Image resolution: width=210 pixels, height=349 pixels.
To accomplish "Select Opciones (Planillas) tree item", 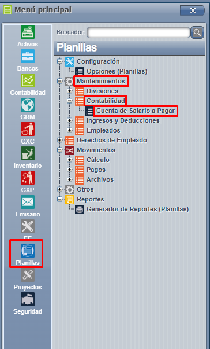I will [117, 71].
